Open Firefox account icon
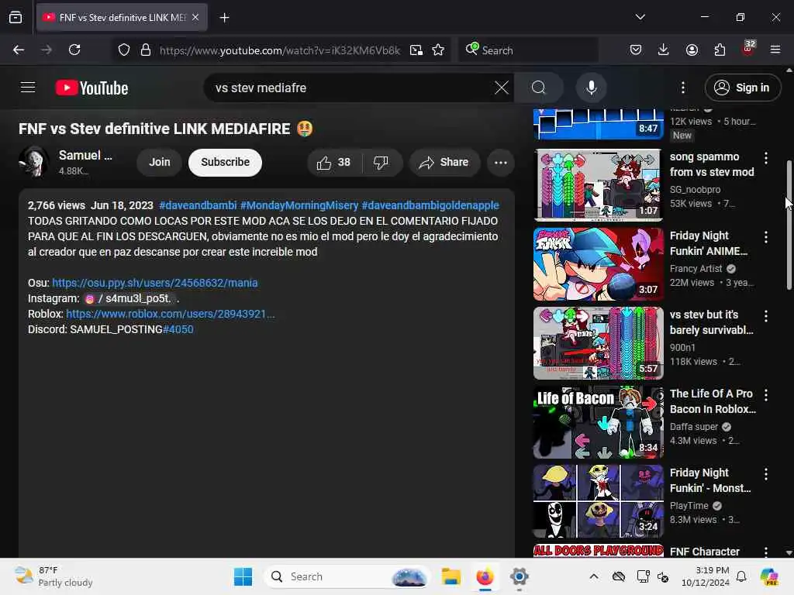 692,50
